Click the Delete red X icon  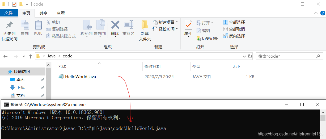[x=115, y=25]
